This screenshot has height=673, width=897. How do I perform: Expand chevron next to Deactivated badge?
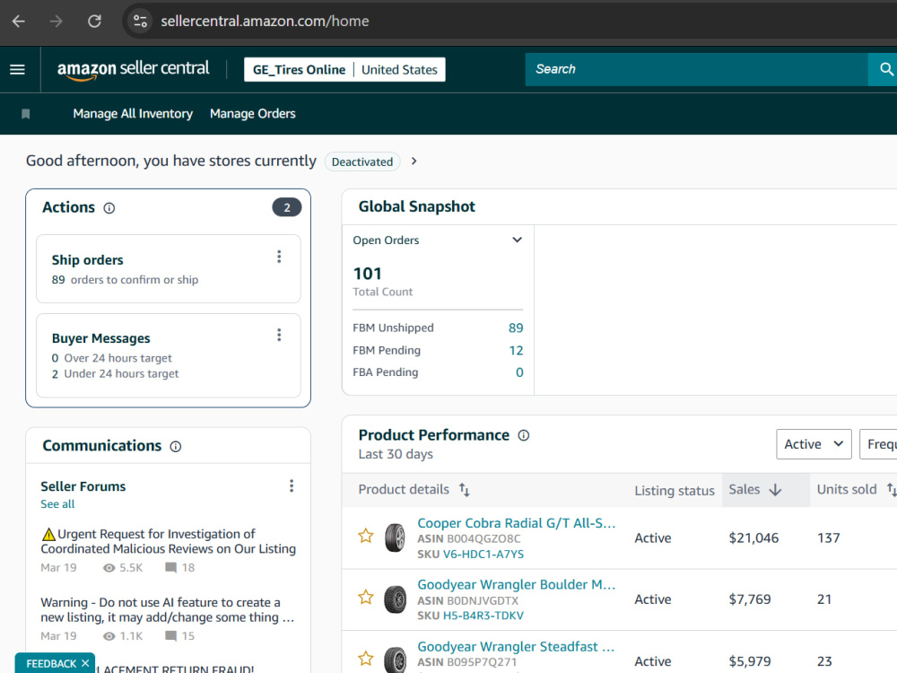coord(414,162)
